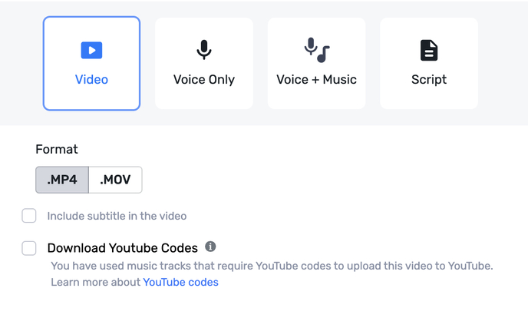Click the Script document icon
This screenshot has height=318, width=528.
(x=429, y=51)
